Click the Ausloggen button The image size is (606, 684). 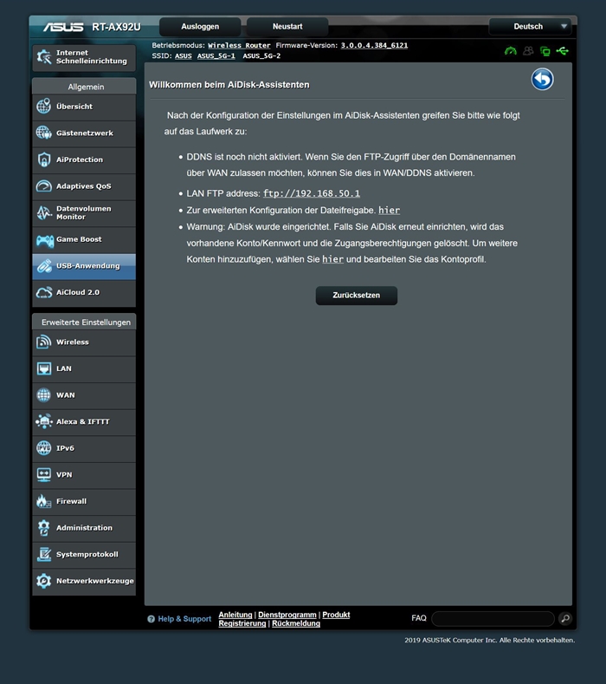(x=200, y=27)
